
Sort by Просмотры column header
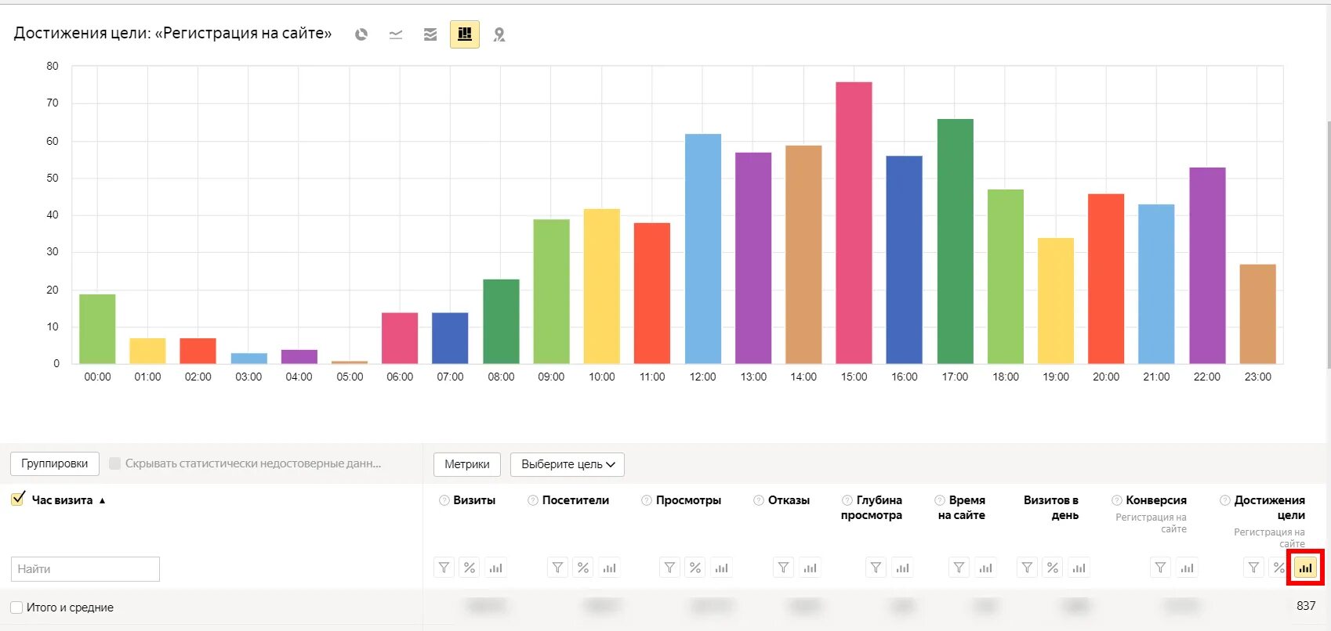tap(688, 500)
